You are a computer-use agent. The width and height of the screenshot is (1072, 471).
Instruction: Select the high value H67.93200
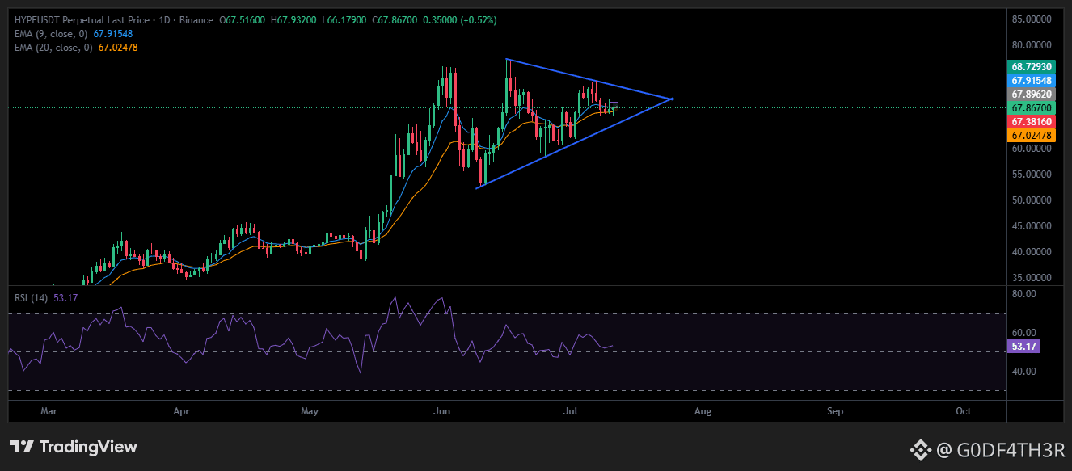pyautogui.click(x=292, y=19)
